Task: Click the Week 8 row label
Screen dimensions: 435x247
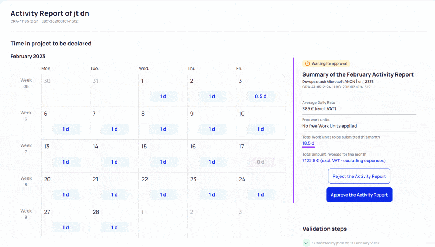Action: [26, 181]
